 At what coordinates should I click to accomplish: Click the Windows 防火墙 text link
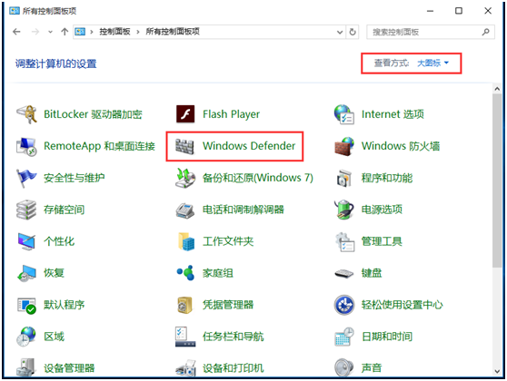click(401, 146)
